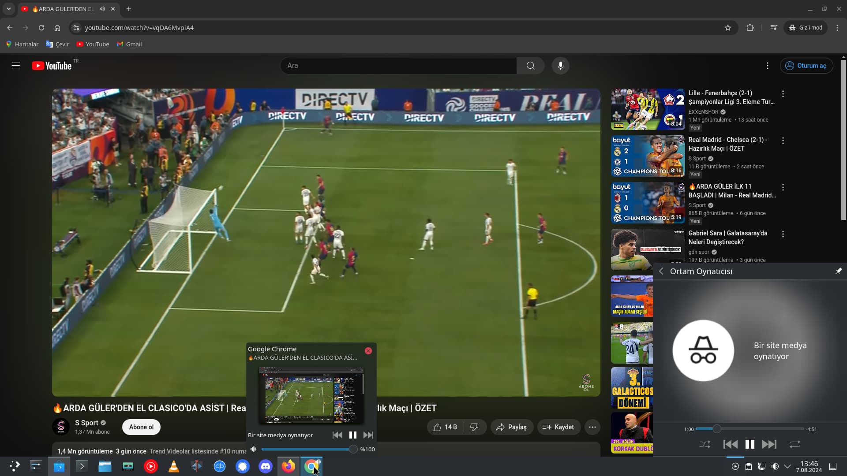Mute the tab using the tab speaker icon
Viewport: 847px width, 476px height.
click(x=102, y=9)
